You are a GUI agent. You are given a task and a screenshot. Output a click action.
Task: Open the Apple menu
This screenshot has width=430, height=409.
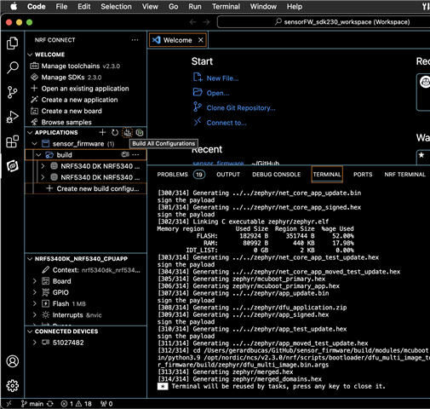click(x=14, y=7)
